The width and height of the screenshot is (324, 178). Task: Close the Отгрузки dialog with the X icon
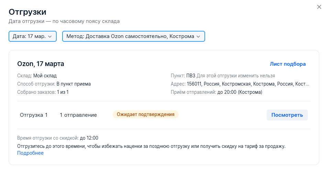click(319, 7)
